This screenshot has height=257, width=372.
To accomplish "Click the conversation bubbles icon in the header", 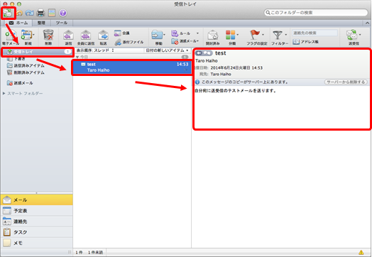I will point(207,53).
